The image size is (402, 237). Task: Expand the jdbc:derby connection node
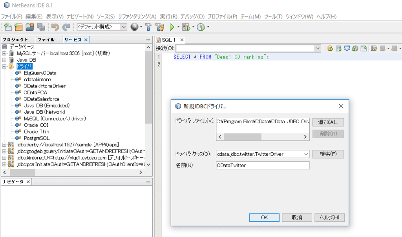(x=4, y=145)
